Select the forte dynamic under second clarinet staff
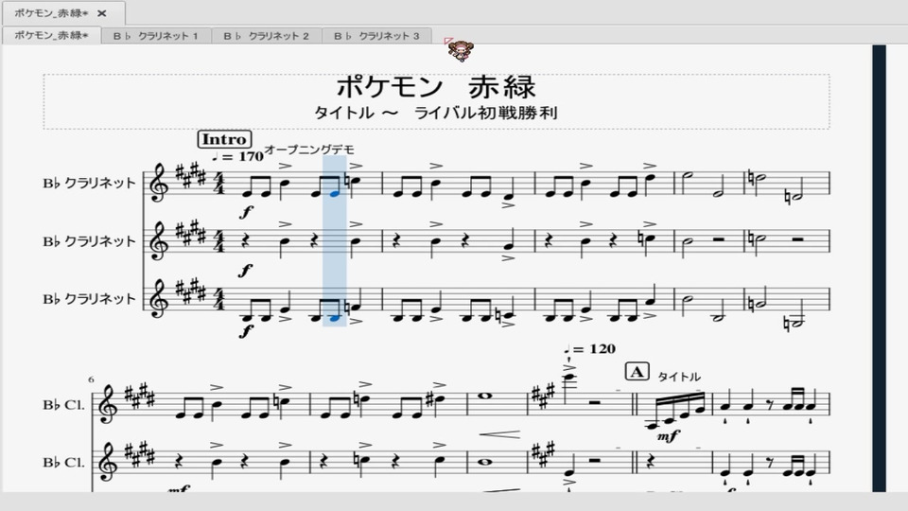 246,270
